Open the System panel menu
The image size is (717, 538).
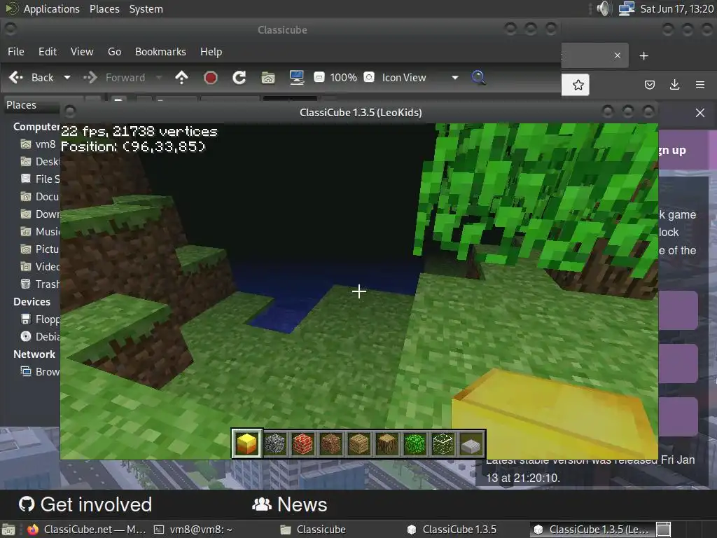coord(146,9)
